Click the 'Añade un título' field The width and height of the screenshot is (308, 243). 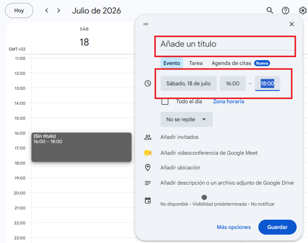click(x=228, y=44)
